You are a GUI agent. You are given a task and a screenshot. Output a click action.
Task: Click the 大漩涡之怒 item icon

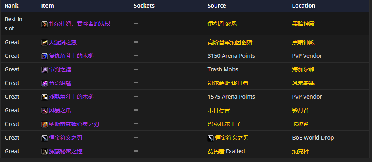tap(44, 43)
